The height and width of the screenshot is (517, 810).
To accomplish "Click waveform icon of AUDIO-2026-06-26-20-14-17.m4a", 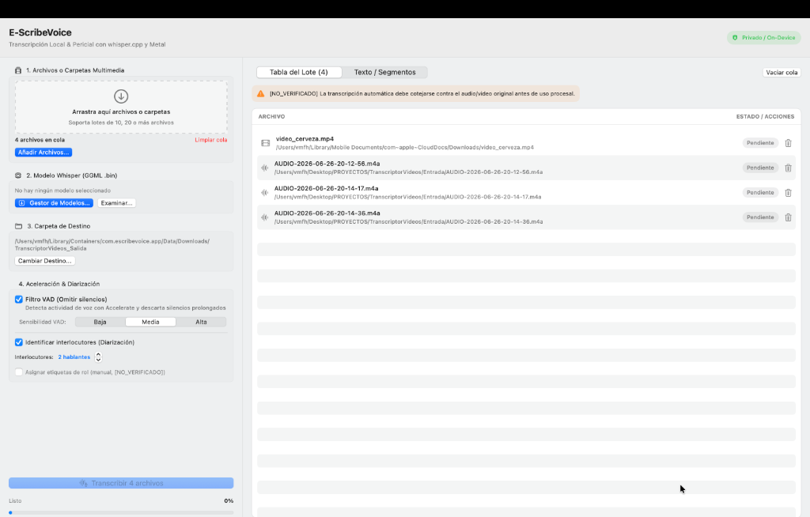I will click(x=265, y=193).
